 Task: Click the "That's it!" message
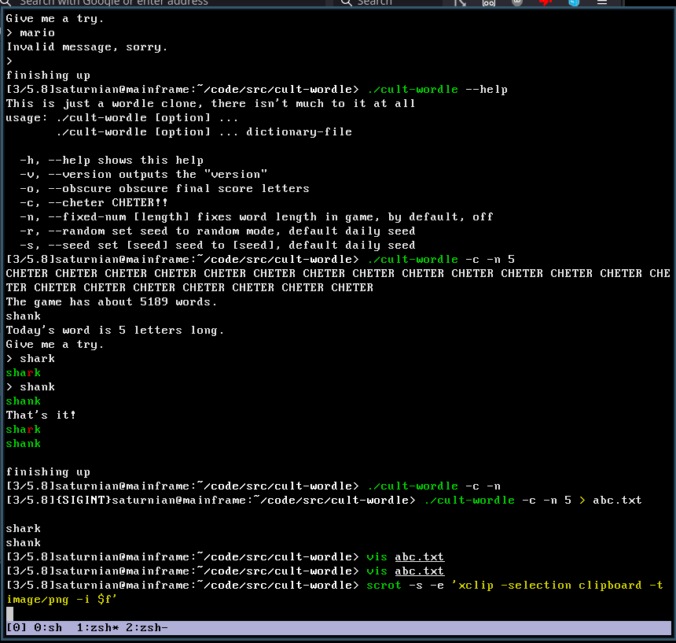point(41,415)
